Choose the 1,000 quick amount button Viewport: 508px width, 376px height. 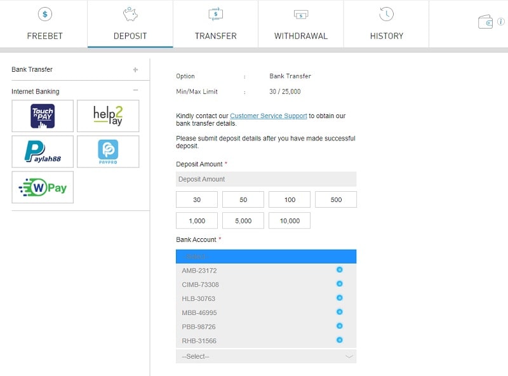[x=197, y=221]
